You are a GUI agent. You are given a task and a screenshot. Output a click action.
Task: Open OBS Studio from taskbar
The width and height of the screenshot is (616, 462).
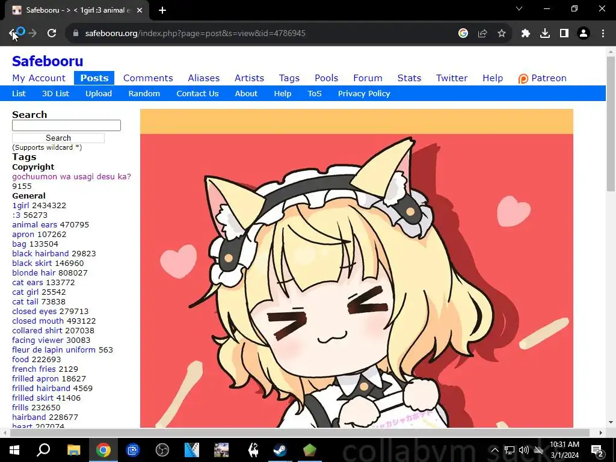point(162,450)
